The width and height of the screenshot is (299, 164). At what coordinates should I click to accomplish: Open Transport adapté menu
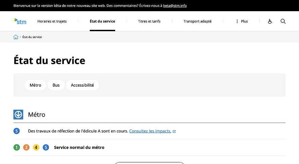[x=197, y=21]
